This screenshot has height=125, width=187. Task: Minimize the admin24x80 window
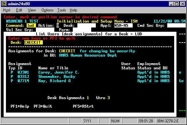click(171, 4)
